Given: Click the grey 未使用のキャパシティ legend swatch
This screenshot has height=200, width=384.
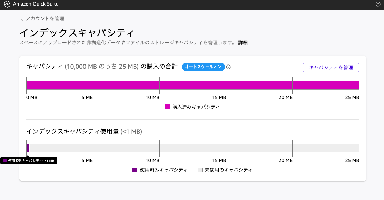Looking at the screenshot, I should click(x=200, y=170).
